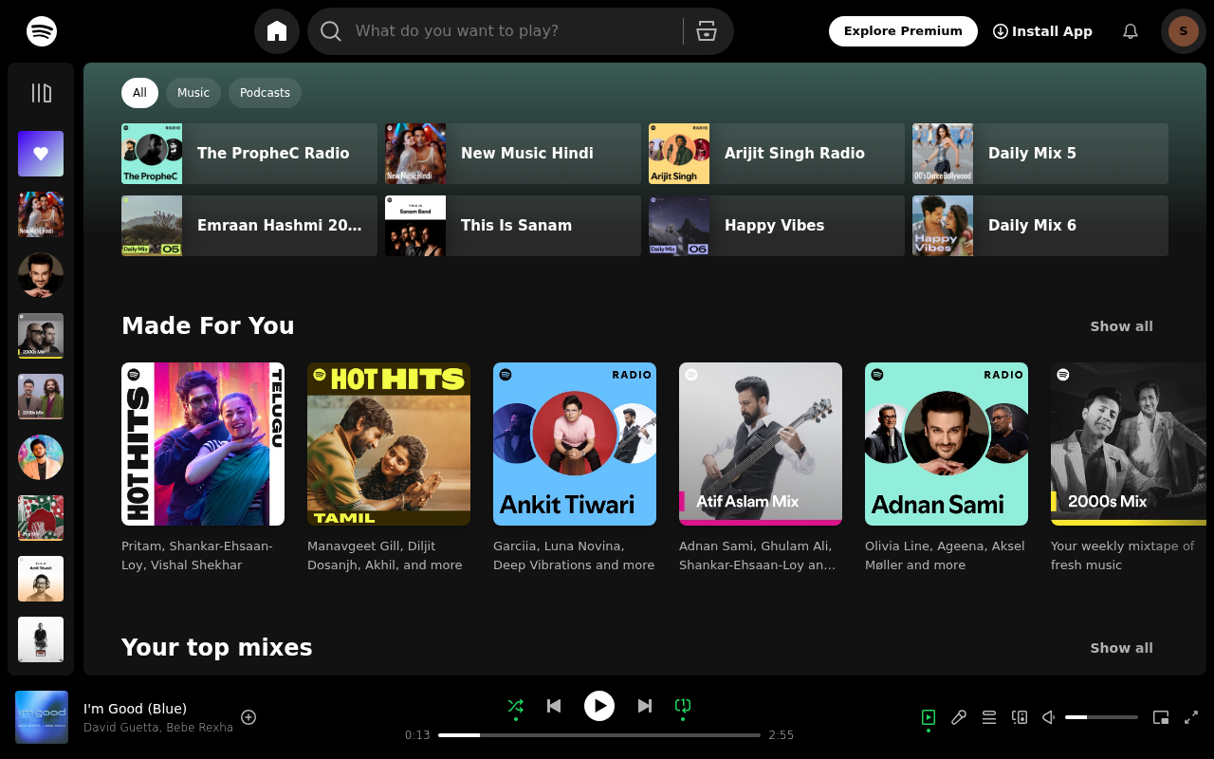
Task: Click the track duration 2:55
Action: [782, 735]
